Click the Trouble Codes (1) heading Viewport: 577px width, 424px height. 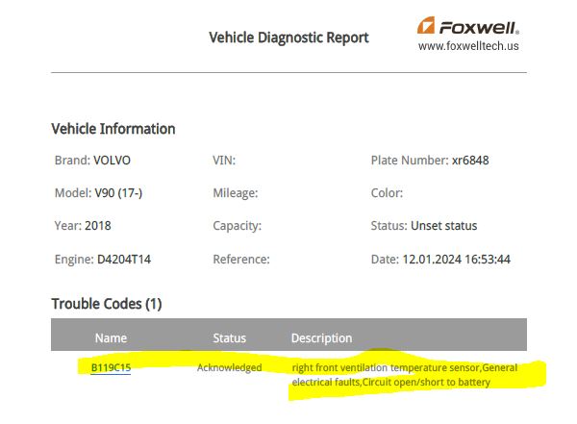(107, 304)
